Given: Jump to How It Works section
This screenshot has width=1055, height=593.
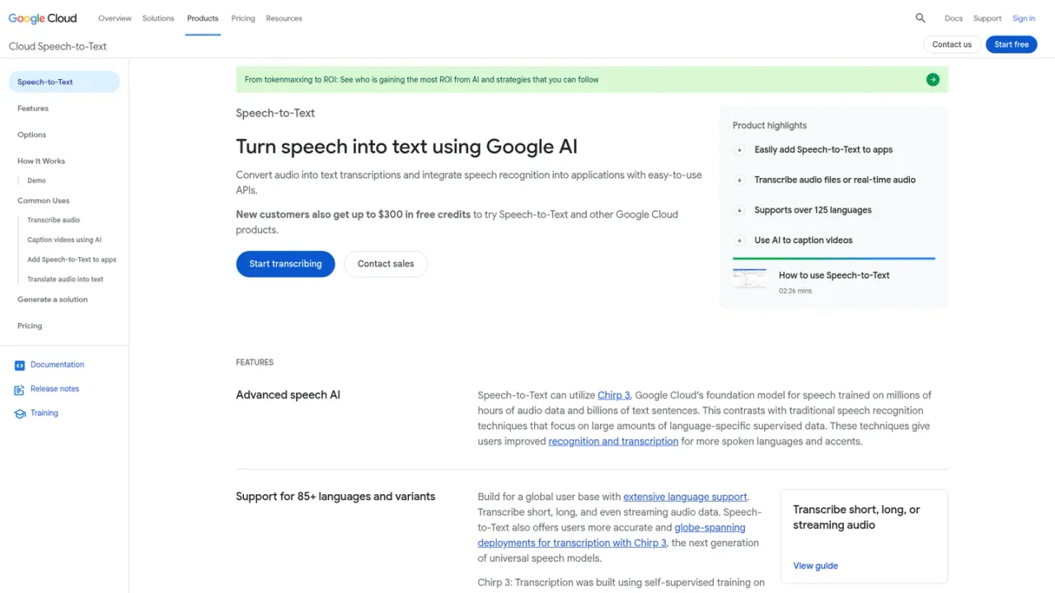Looking at the screenshot, I should point(41,161).
